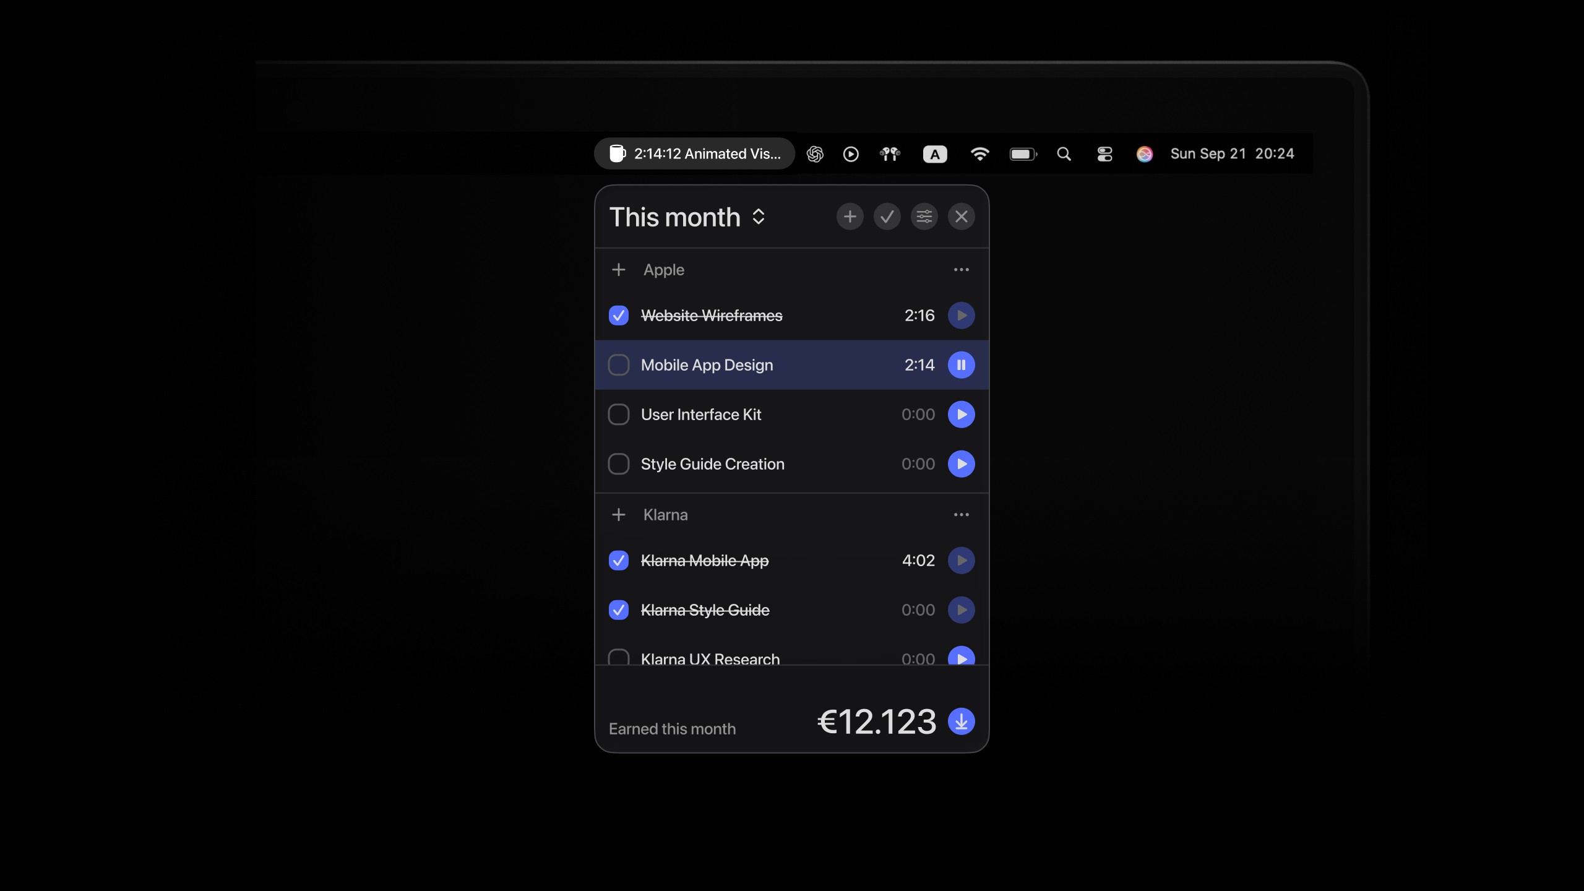The width and height of the screenshot is (1584, 891).
Task: Click the Wi-Fi icon in menu bar
Action: (979, 154)
